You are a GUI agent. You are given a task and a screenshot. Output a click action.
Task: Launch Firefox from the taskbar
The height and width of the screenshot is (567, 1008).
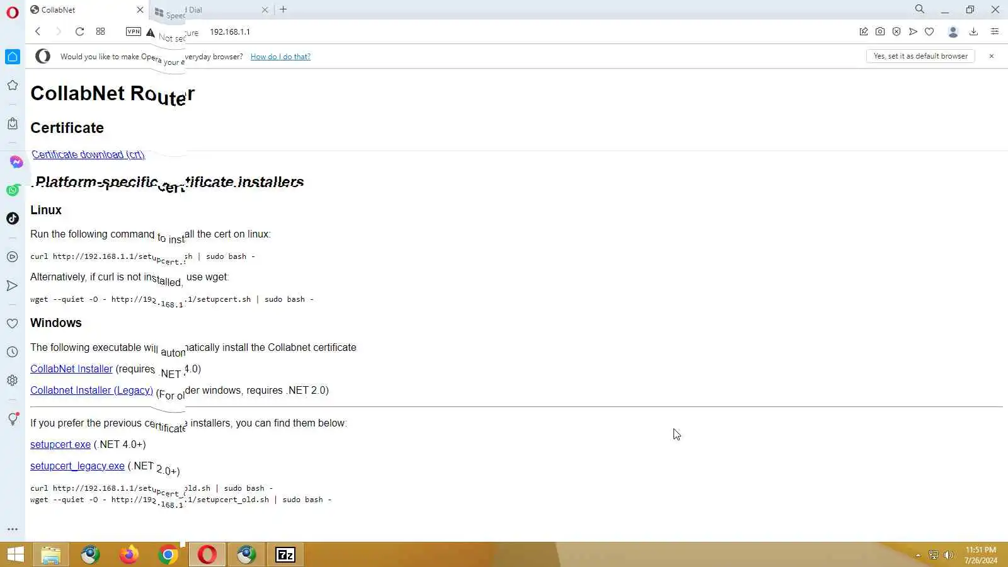point(129,554)
